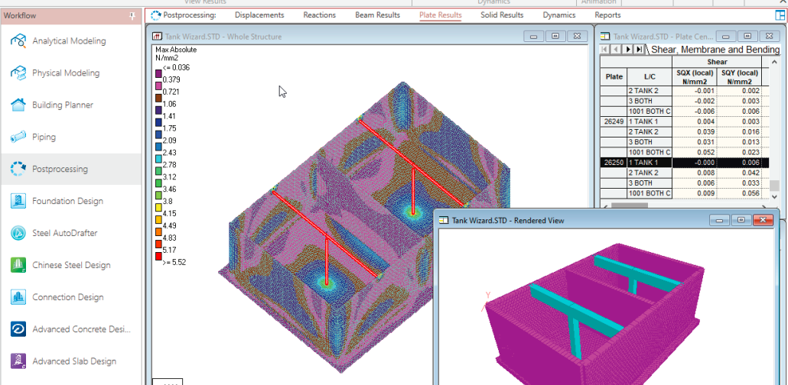Click the Workflow panel title
The width and height of the screenshot is (788, 385).
20,16
